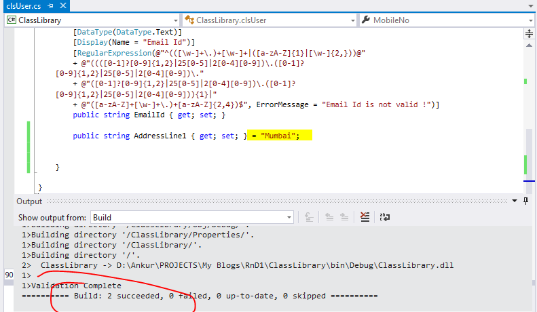
Task: Toggle word wrap in Output window
Action: [385, 217]
